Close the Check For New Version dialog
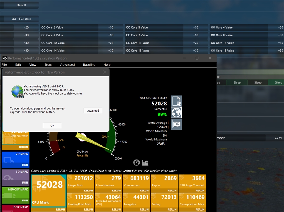The width and height of the screenshot is (284, 212). [105, 72]
